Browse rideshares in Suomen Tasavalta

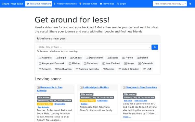pyautogui.click(x=87, y=69)
